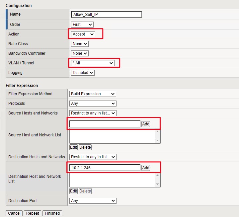Expand the VLAN / Tunnel dropdown
The width and height of the screenshot is (239, 217).
click(93, 63)
